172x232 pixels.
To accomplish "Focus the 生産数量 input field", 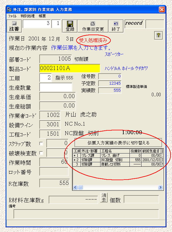I will pyautogui.click(x=56, y=87).
